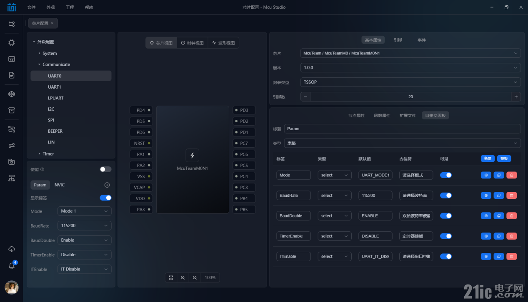
Task: Open the 版本 version dropdown
Action: (410, 67)
